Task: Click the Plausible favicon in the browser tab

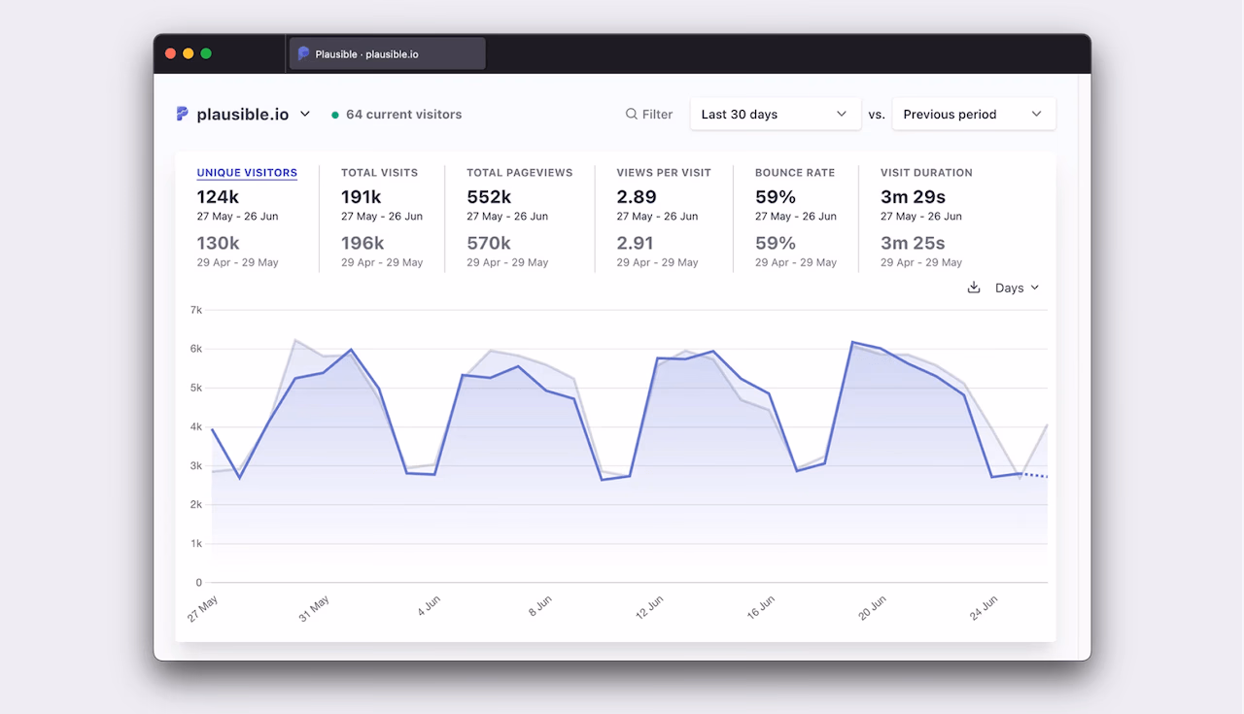Action: (x=303, y=53)
